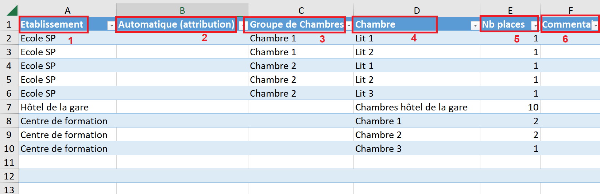Select row 12 header
Screen dimensions: 600x194
(9, 176)
